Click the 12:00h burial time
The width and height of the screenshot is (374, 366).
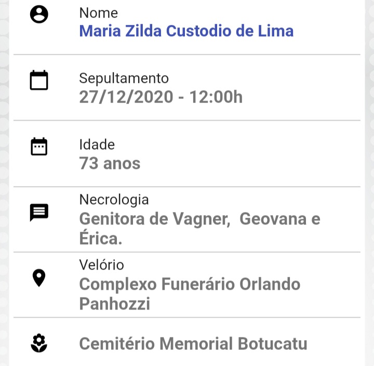click(216, 97)
